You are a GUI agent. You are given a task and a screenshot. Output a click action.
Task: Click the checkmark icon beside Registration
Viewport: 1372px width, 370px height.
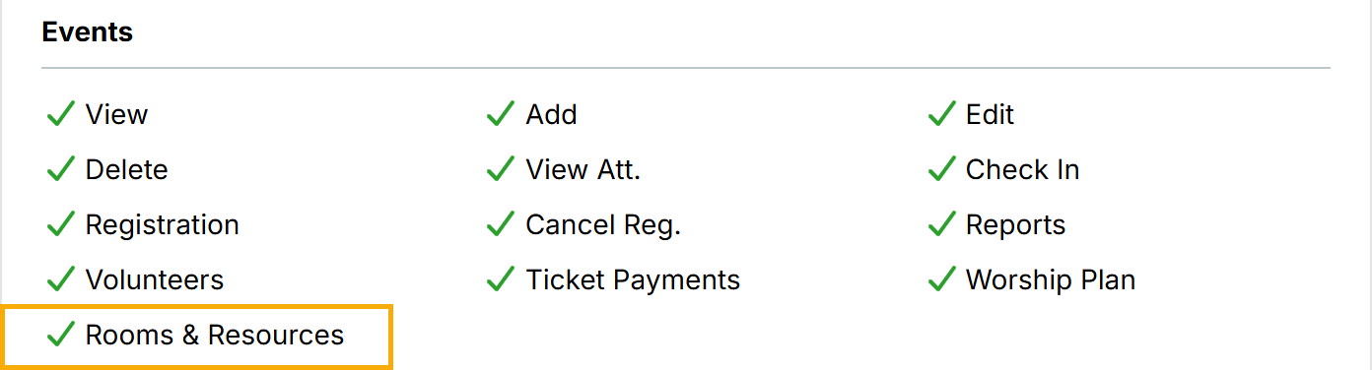(x=61, y=224)
